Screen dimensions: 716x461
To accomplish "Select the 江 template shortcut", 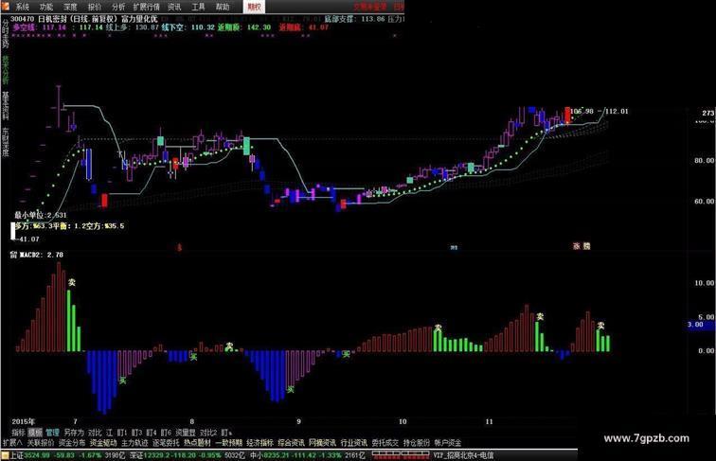I will pos(109,433).
